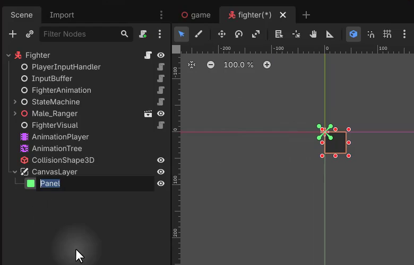Select the AnimationPlayer node
414x265 pixels.
60,137
